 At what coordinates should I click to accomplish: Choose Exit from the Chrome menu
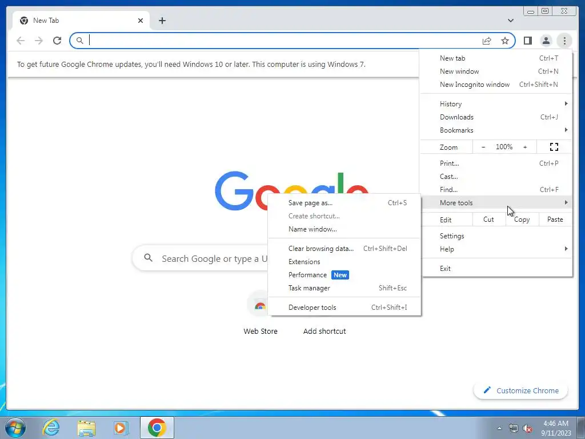(496, 269)
